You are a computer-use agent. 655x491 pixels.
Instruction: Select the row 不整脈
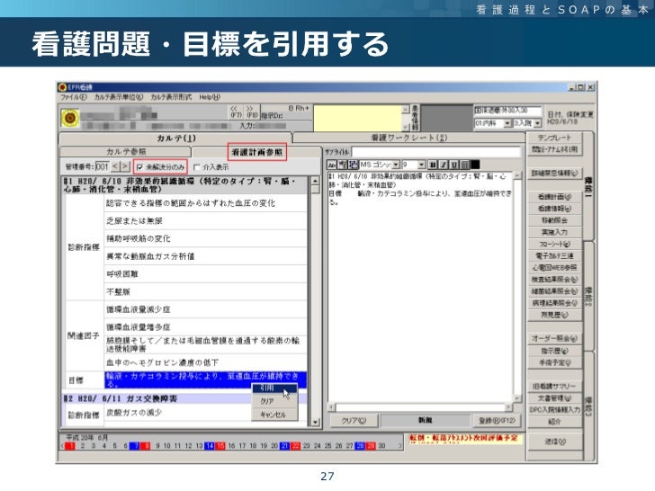(205, 292)
